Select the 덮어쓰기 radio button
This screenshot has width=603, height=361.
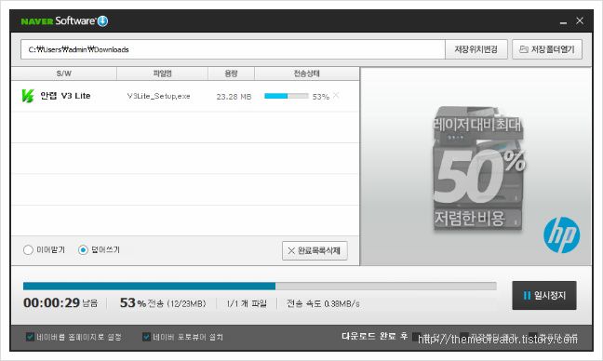click(x=83, y=250)
